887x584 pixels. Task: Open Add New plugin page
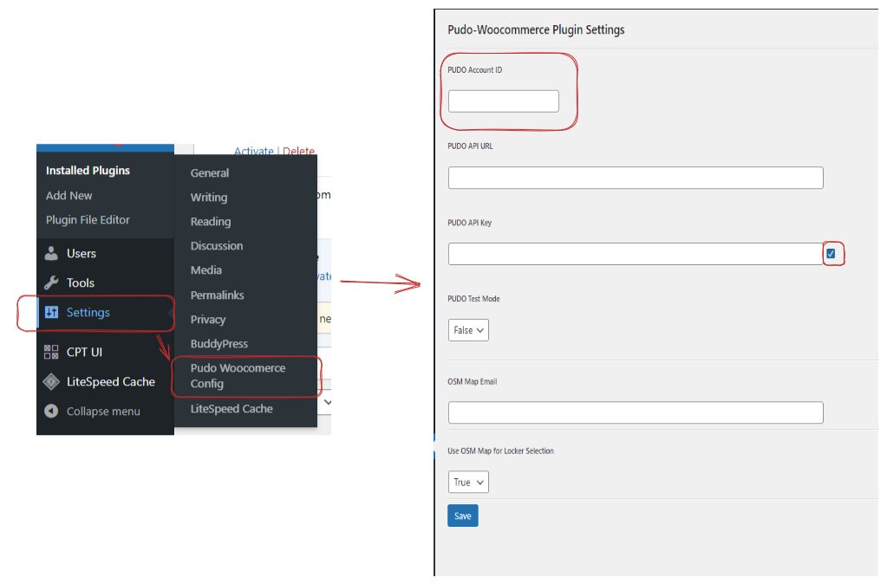click(x=69, y=196)
